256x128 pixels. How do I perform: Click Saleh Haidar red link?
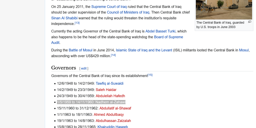point(106,90)
